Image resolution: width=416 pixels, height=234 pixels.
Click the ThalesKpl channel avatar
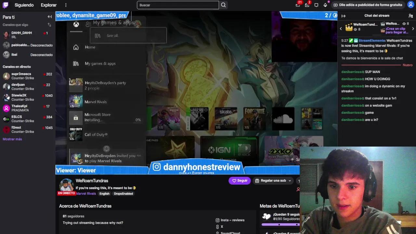pos(6,108)
